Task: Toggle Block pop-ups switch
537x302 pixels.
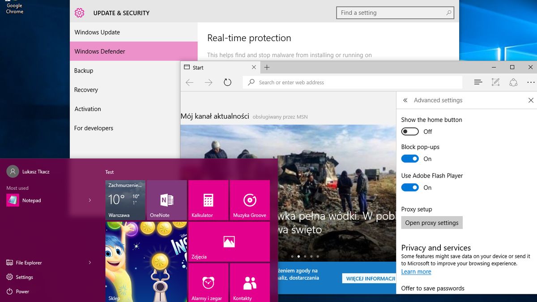Action: point(410,159)
